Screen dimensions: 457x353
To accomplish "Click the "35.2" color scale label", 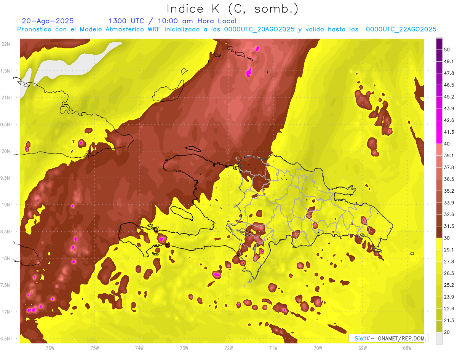I will (449, 191).
